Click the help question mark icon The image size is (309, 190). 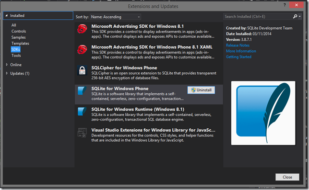[x=285, y=5]
